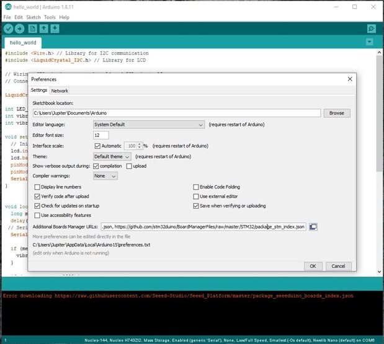
Task: Open the Editor language dropdown
Action: [x=149, y=125]
